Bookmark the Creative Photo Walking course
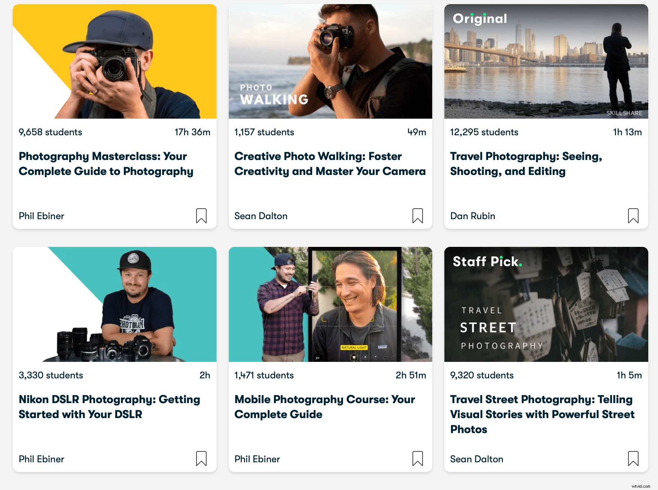Image resolution: width=658 pixels, height=490 pixels. pos(417,216)
